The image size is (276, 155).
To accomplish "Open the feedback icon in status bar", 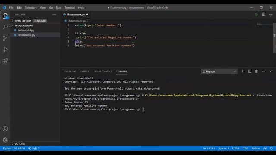I will 265,148.
